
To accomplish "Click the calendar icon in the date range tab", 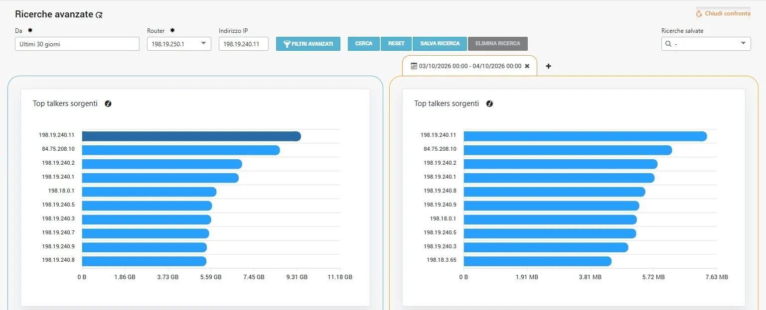I will (414, 66).
